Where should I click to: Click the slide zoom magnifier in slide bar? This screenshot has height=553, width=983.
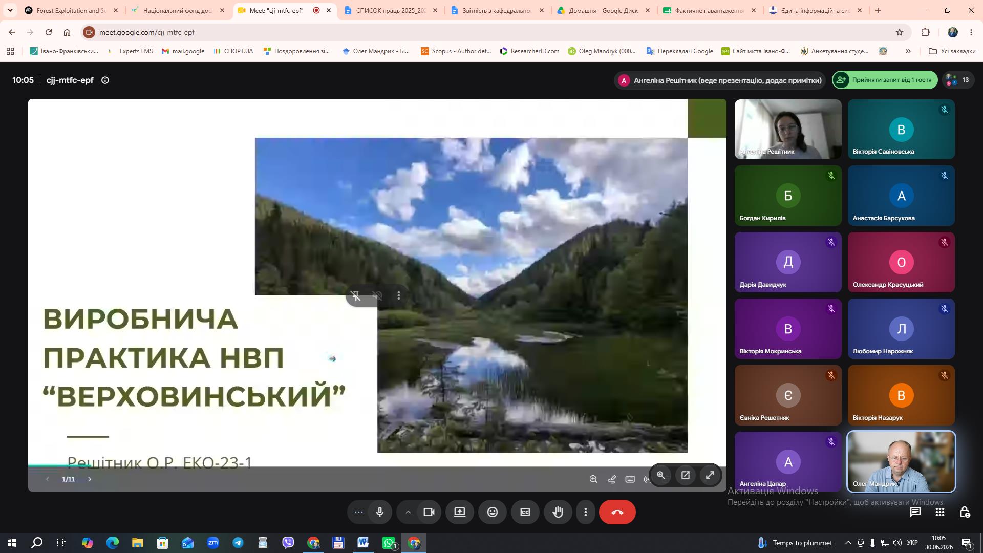click(x=593, y=479)
